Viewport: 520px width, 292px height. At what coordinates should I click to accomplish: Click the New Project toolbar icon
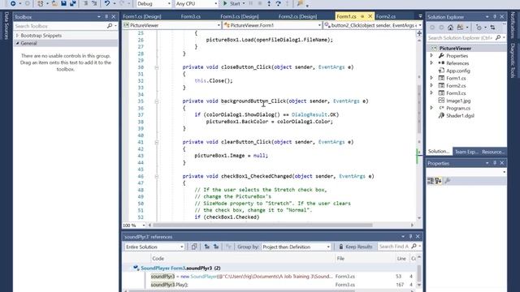41,3
